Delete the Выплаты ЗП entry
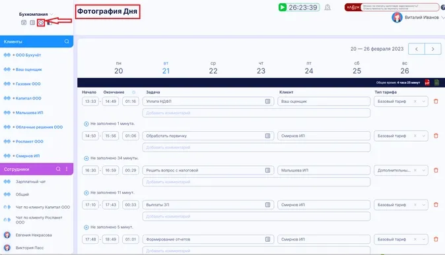Image resolution: width=445 pixels, height=255 pixels. tap(436, 204)
